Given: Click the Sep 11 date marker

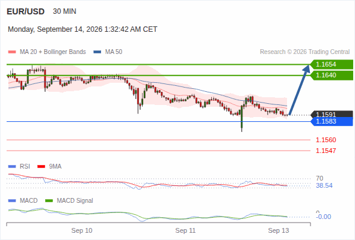Looking at the screenshot, I should pos(185,230).
